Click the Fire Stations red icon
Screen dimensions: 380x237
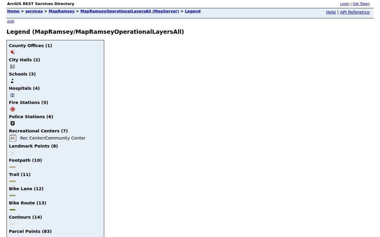(12, 109)
